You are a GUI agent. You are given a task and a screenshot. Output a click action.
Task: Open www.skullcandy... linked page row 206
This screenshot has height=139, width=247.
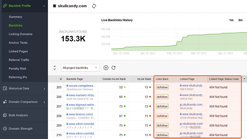(x=193, y=95)
